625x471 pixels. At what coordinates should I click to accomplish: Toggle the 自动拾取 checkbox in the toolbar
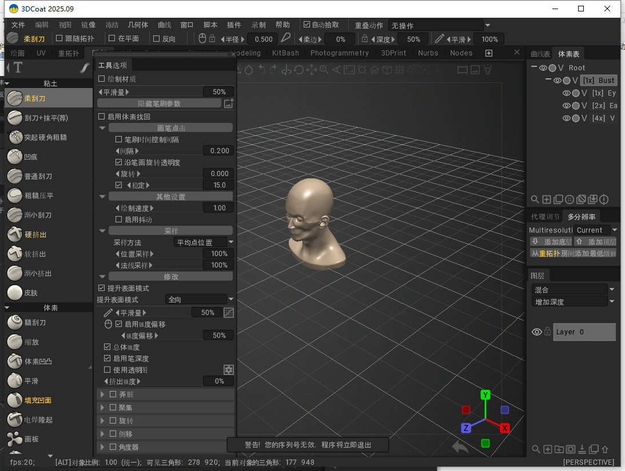306,25
